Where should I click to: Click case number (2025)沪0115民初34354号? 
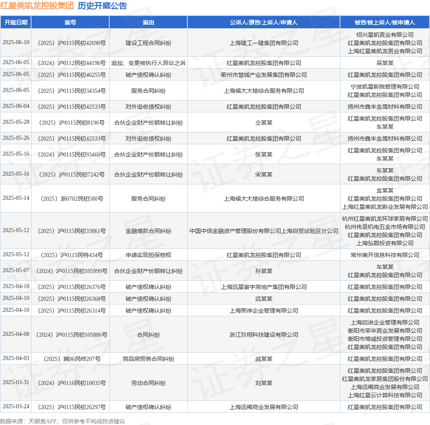click(x=72, y=91)
